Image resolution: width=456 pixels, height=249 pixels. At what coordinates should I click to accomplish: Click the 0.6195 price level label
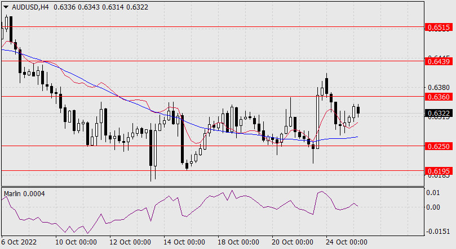pos(438,170)
